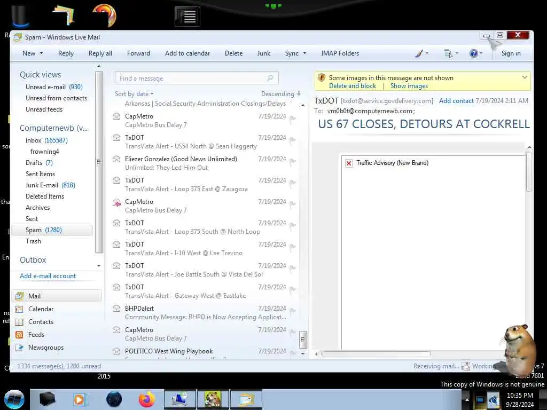Viewport: 547px width, 410px height.
Task: Switch to Calendar section
Action: point(41,309)
